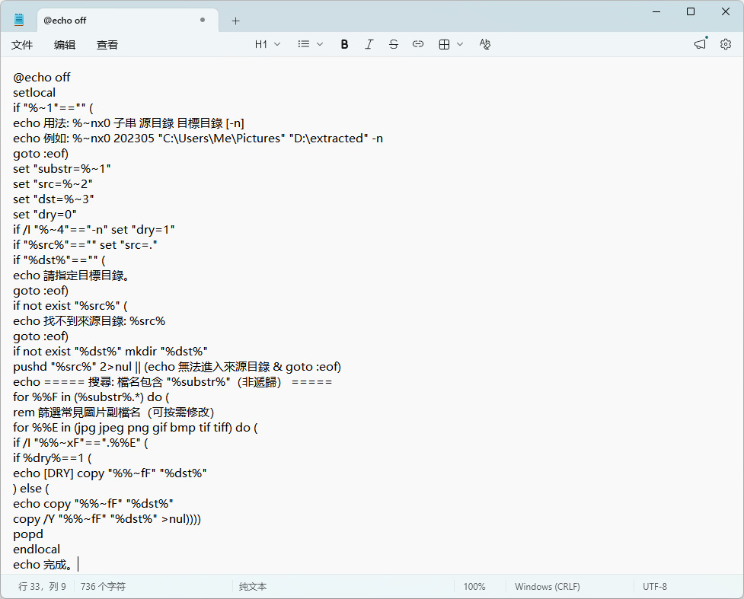744x599 pixels.
Task: Click the 'echo 請指定目標目錄。' line
Action: (x=71, y=275)
